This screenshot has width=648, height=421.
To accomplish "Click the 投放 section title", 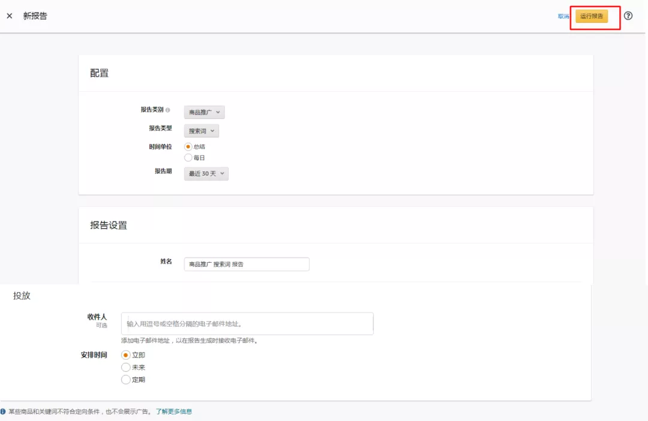I will point(22,295).
